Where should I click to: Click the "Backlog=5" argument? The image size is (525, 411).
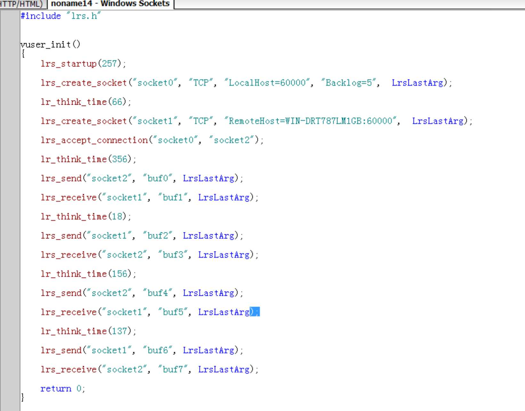coord(349,83)
